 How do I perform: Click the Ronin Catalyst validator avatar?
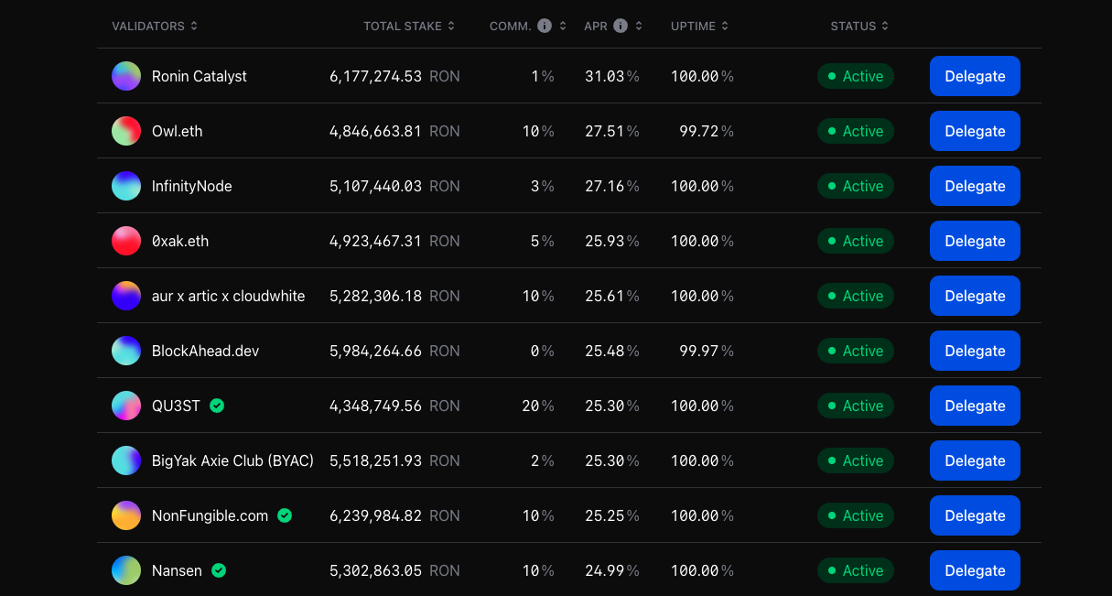pyautogui.click(x=126, y=76)
